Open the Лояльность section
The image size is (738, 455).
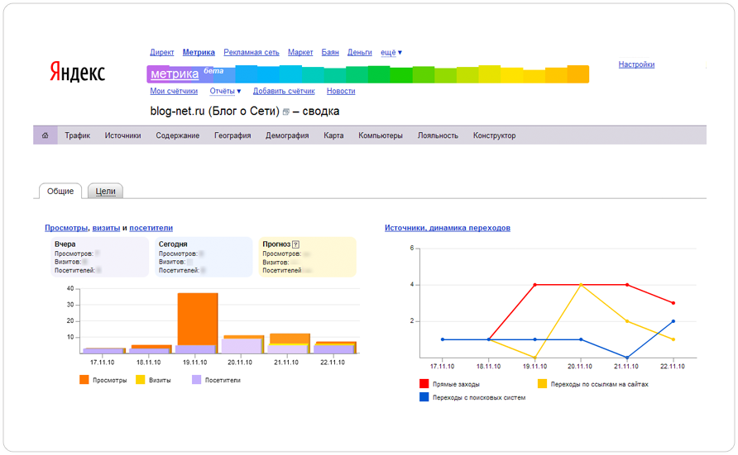(x=438, y=135)
